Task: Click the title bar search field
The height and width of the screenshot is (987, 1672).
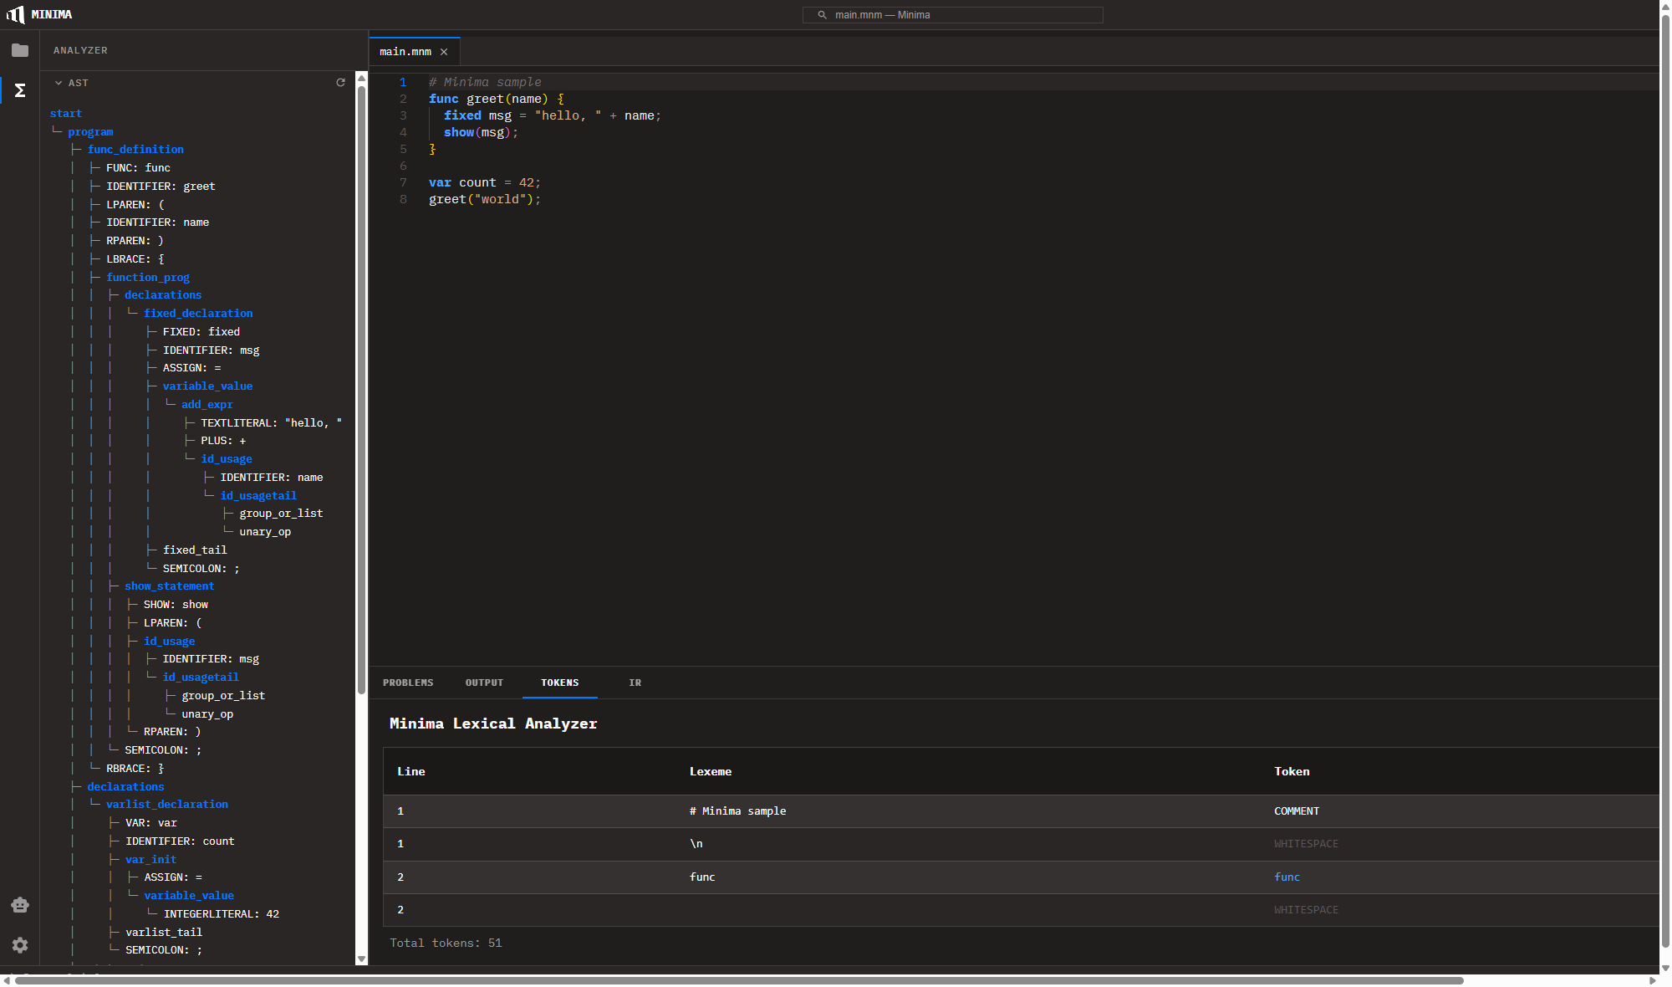Action: point(952,15)
